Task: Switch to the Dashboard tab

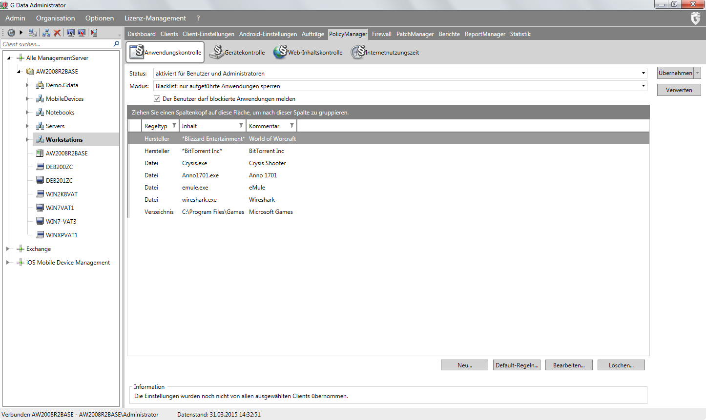Action: click(x=142, y=34)
